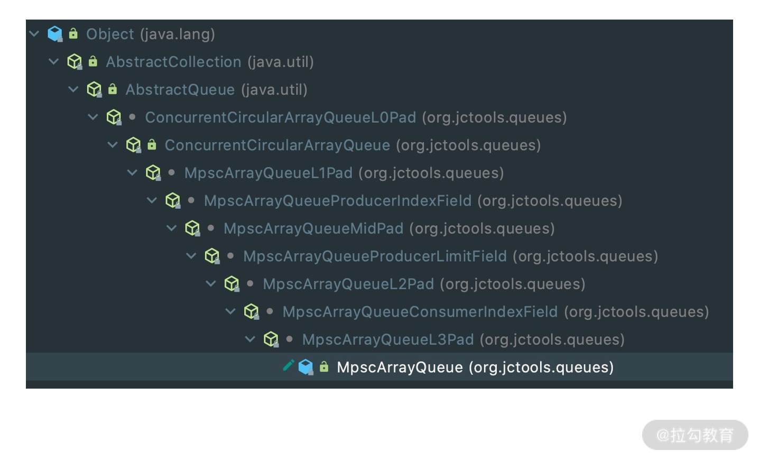The width and height of the screenshot is (759, 460).
Task: Select the ConcurrentCircularArrayQueue class entry
Action: point(277,145)
